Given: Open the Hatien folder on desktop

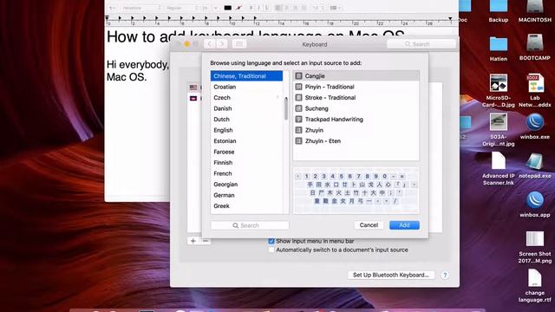Looking at the screenshot, I should (499, 49).
